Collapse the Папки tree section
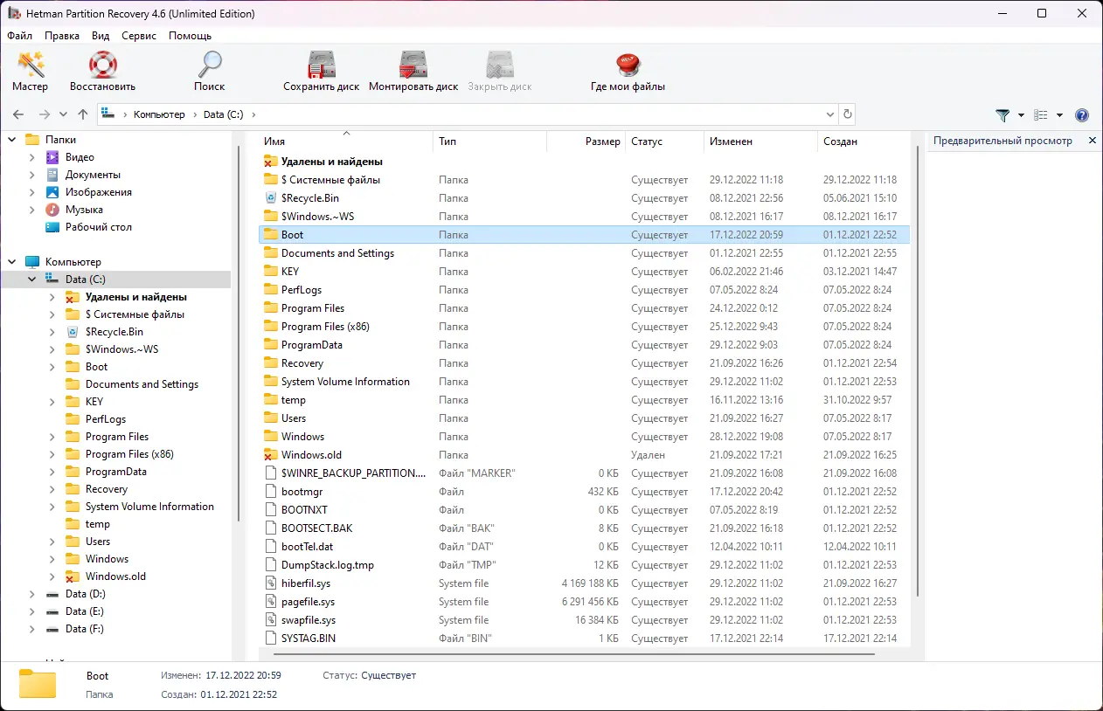Screen dimensions: 1103x711 click(12, 140)
